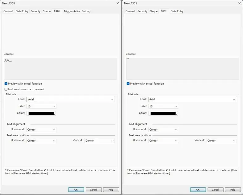This screenshot has height=195, width=243.
Task: Close the left New ASCII dialog
Action: pos(117,3)
